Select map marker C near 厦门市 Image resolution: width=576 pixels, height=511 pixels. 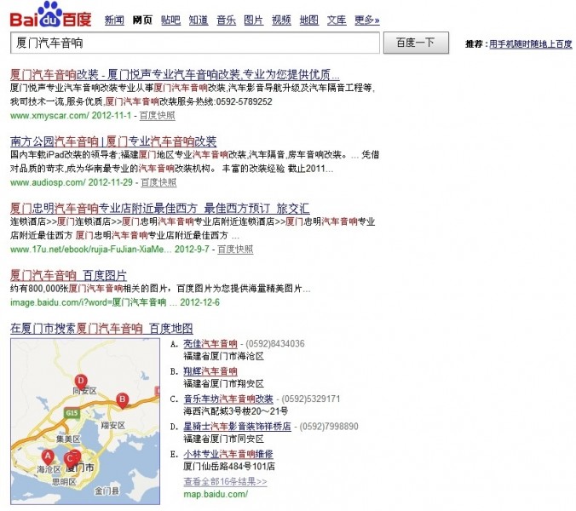(x=69, y=460)
